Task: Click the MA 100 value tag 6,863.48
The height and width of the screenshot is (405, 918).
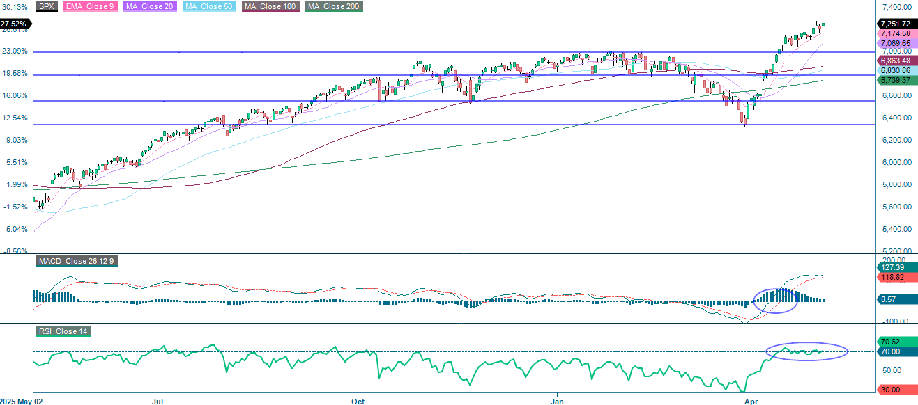Action: pyautogui.click(x=896, y=61)
